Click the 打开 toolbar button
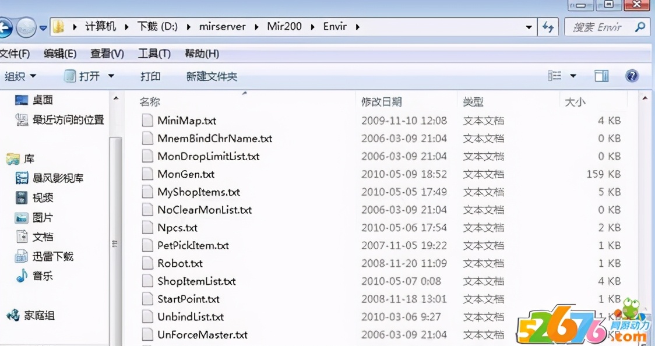Screen dimensions: 655x346 pos(82,76)
